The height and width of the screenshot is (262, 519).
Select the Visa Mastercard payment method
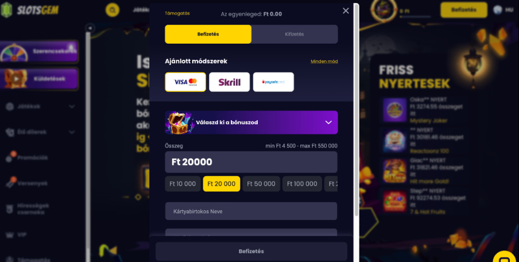click(x=185, y=82)
